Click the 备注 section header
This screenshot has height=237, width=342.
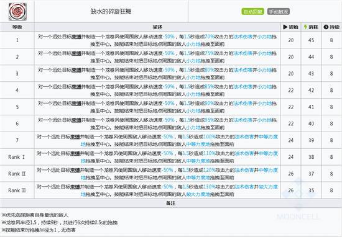coord(171,203)
